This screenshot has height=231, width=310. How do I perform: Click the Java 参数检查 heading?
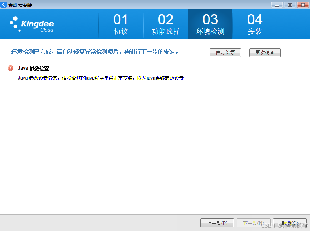click(x=34, y=68)
